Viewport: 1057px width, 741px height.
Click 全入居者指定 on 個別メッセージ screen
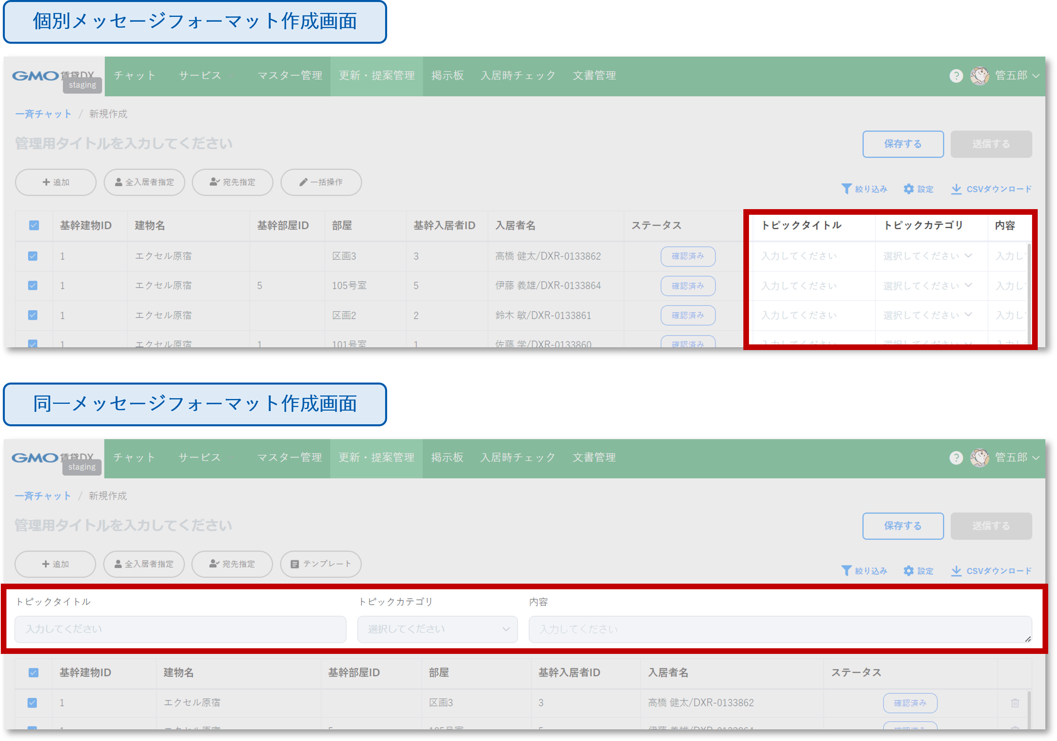[x=144, y=182]
